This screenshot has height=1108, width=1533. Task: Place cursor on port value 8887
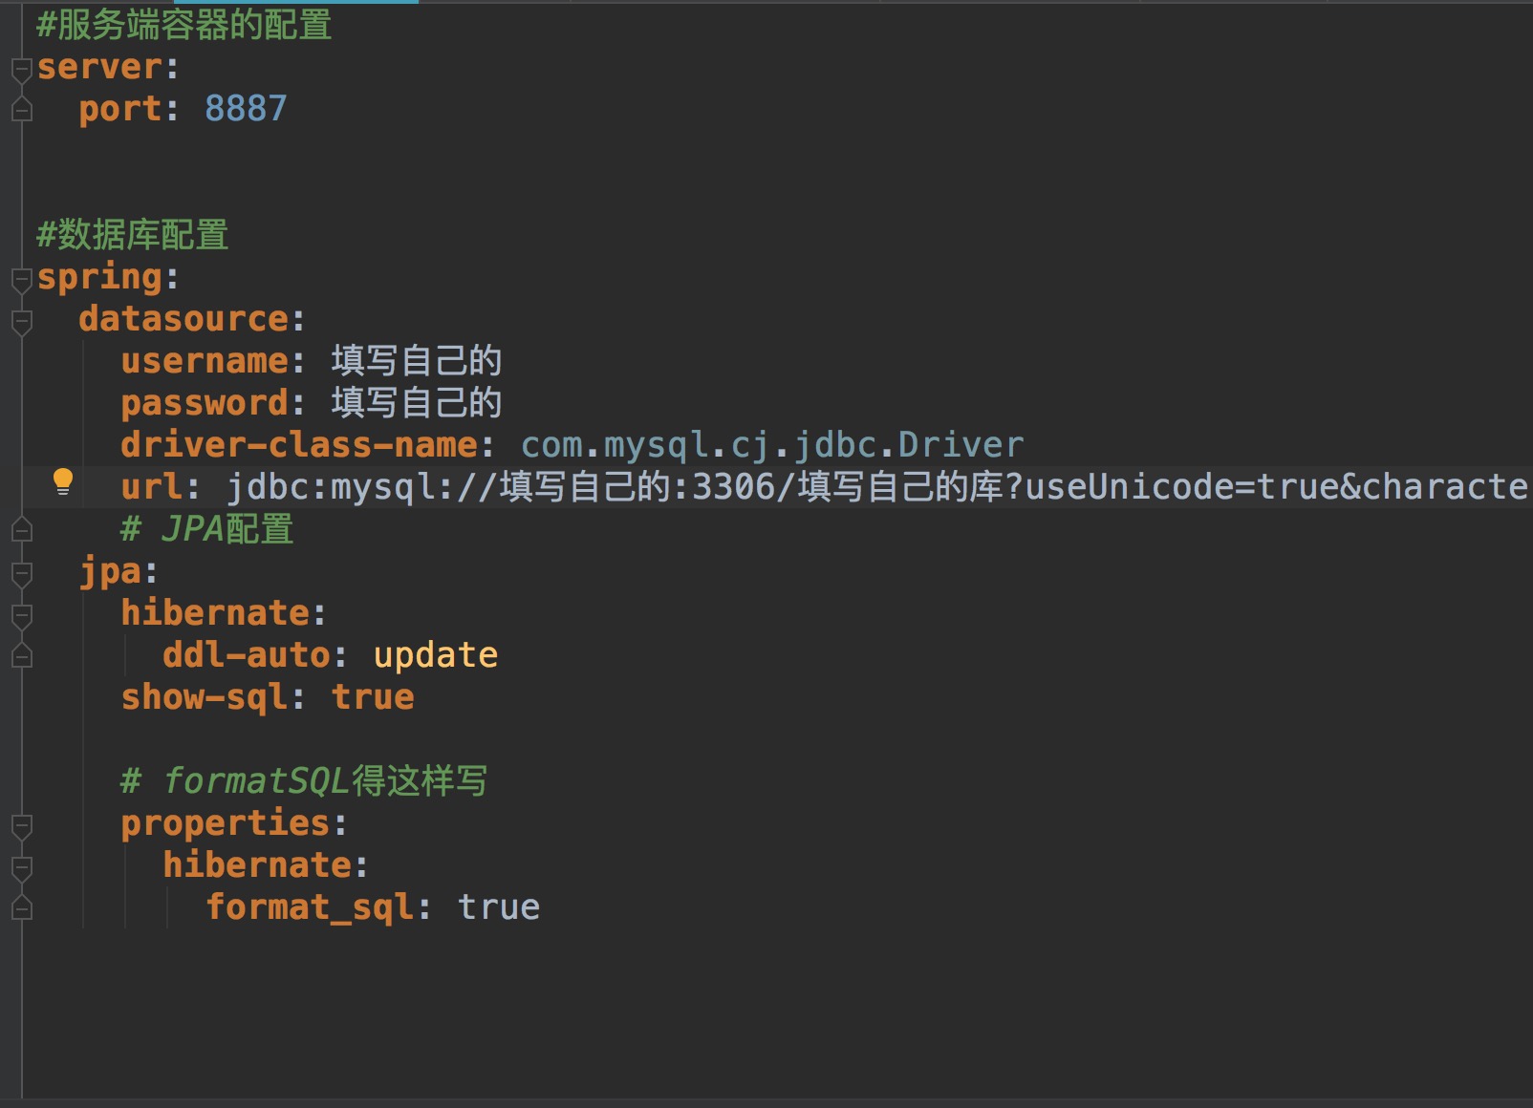246,109
